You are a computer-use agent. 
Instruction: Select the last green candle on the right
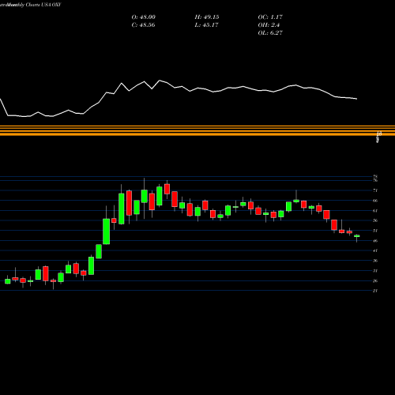[357, 236]
